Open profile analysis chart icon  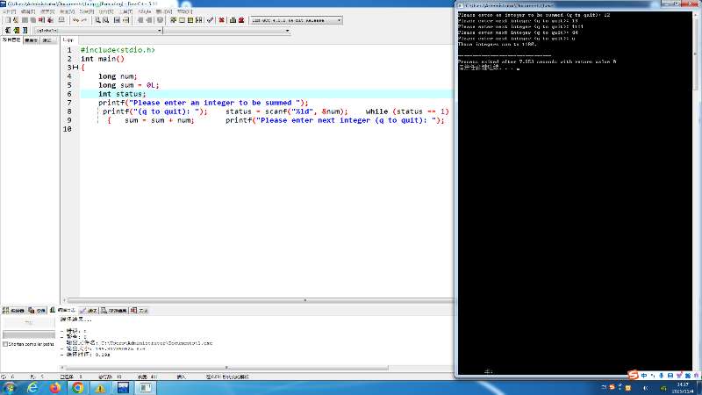[x=233, y=20]
